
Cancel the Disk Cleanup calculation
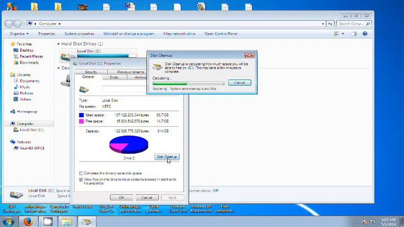(239, 83)
